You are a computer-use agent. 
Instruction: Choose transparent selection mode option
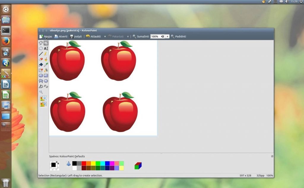tap(43, 105)
